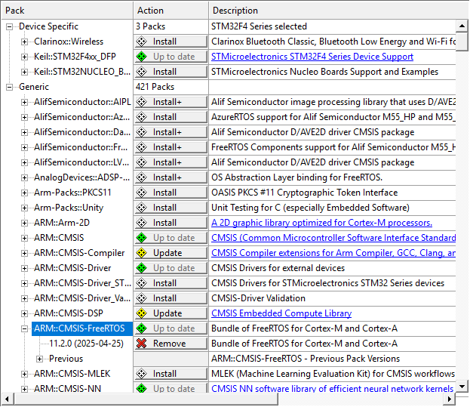The image size is (470, 407).
Task: Click Install button for Clarinox::Wireless
Action: point(170,42)
